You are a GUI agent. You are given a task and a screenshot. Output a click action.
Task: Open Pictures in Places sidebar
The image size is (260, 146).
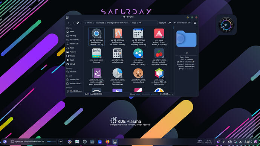tap(74, 52)
